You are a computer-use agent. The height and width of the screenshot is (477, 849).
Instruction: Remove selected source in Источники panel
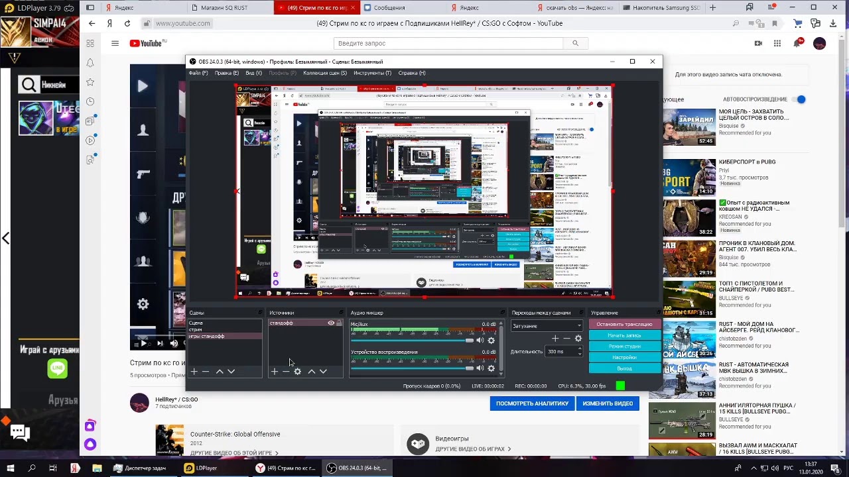(286, 372)
